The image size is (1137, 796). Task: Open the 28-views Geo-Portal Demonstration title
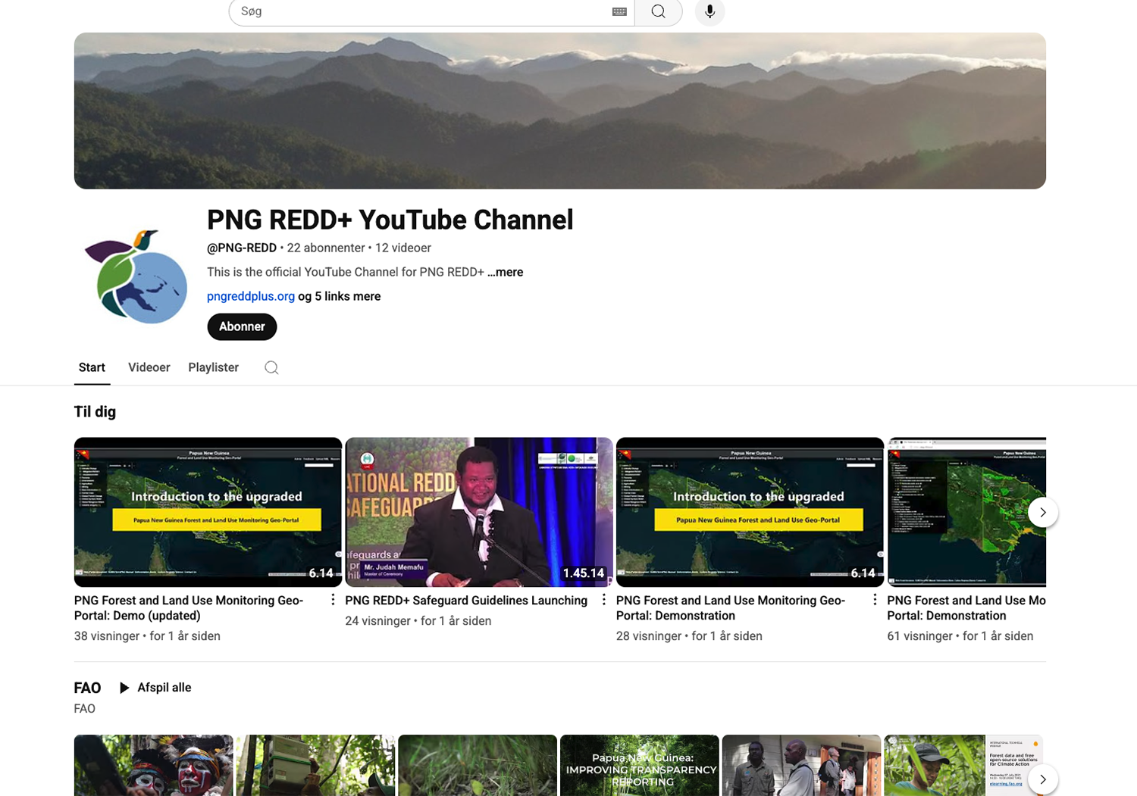(x=731, y=608)
